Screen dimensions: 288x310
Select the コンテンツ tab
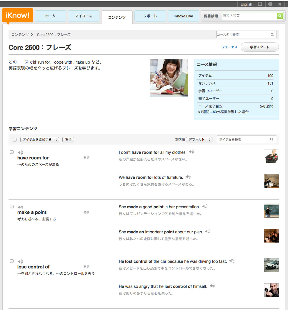point(117,17)
